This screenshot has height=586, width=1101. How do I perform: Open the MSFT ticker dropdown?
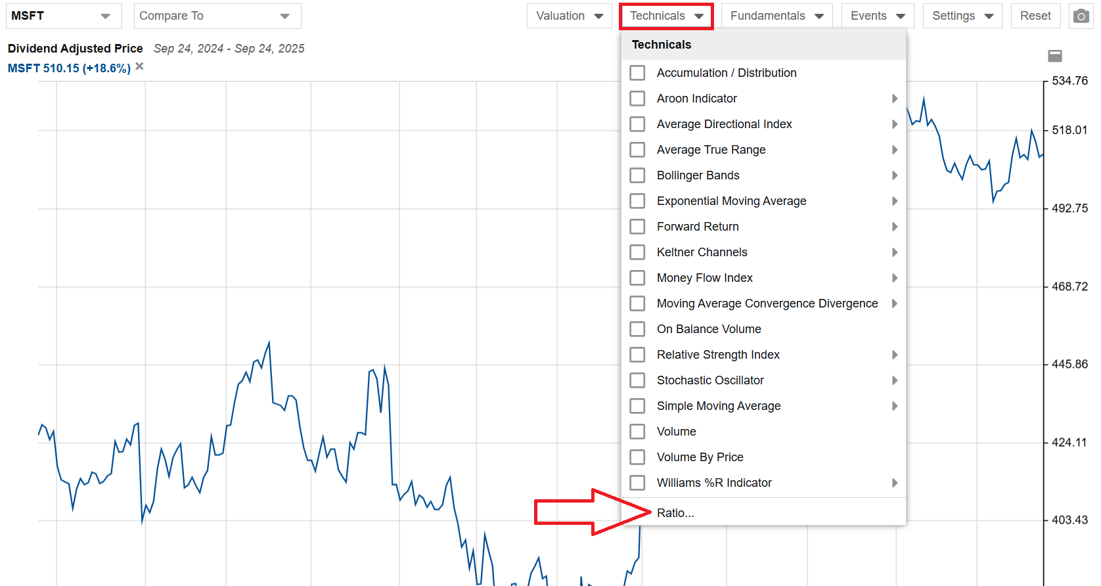64,16
